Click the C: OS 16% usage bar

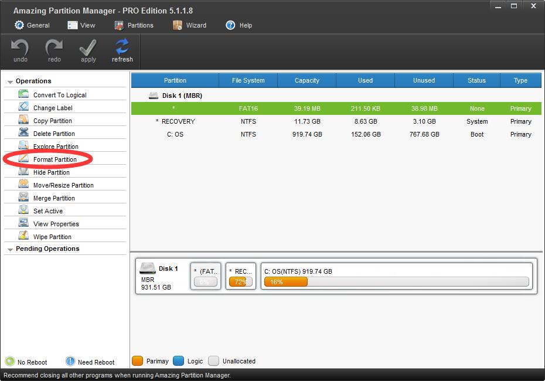tap(397, 281)
